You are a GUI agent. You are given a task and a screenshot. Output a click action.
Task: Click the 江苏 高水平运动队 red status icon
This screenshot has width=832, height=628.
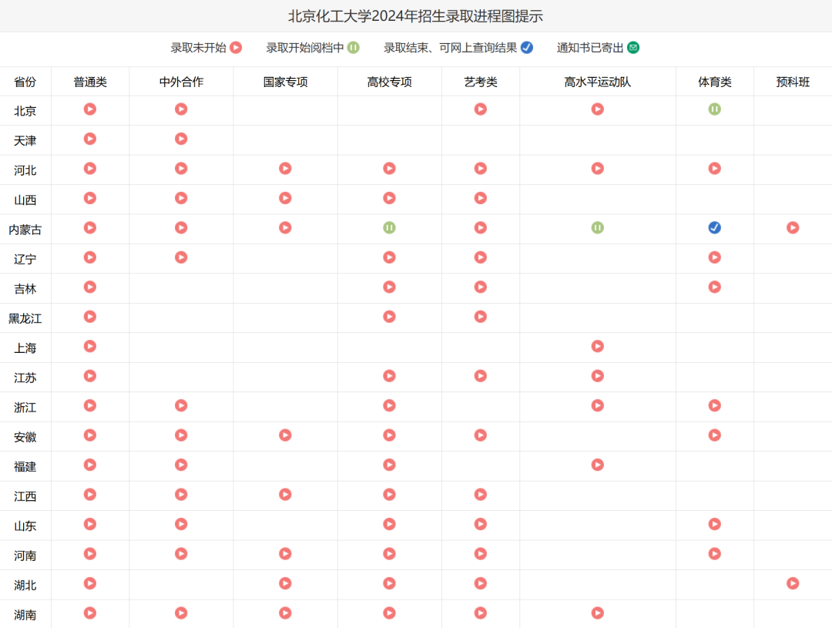click(x=598, y=376)
